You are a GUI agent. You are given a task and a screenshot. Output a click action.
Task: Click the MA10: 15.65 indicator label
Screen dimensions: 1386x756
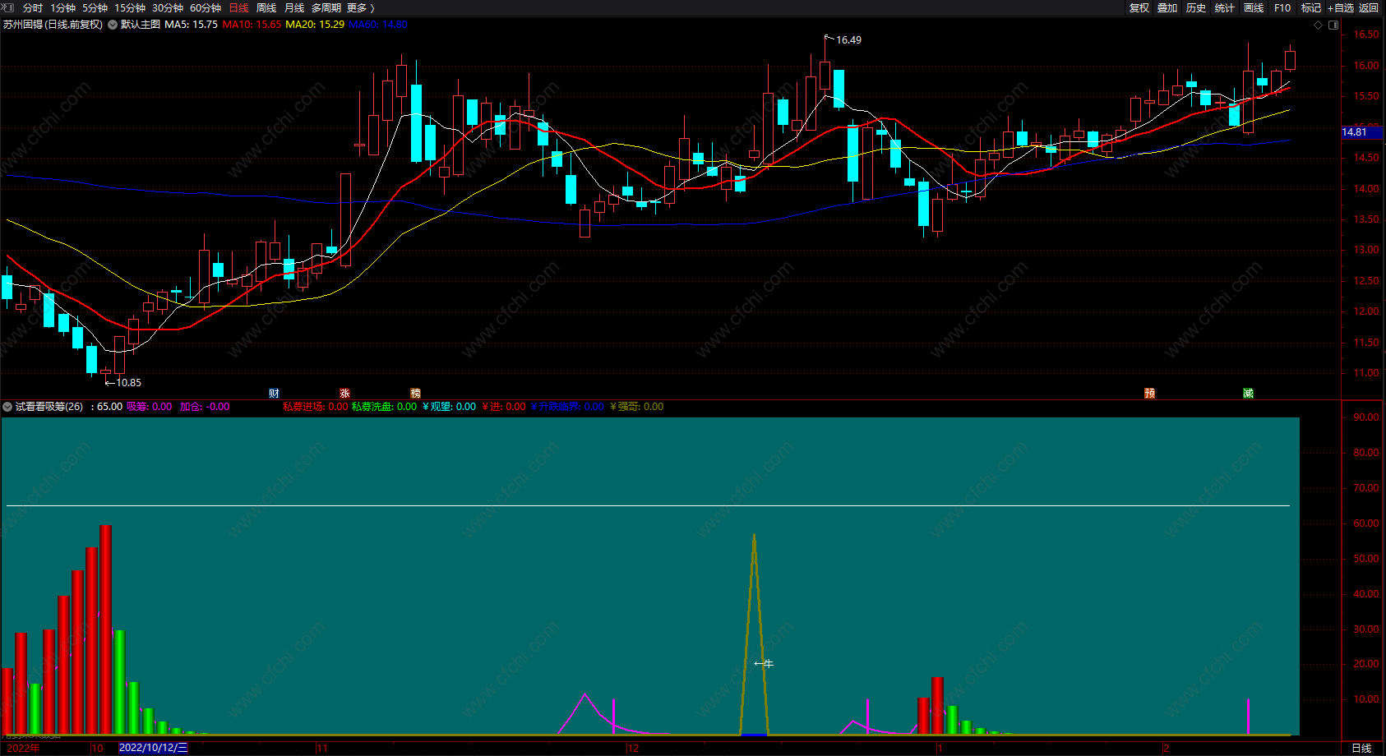coord(252,25)
